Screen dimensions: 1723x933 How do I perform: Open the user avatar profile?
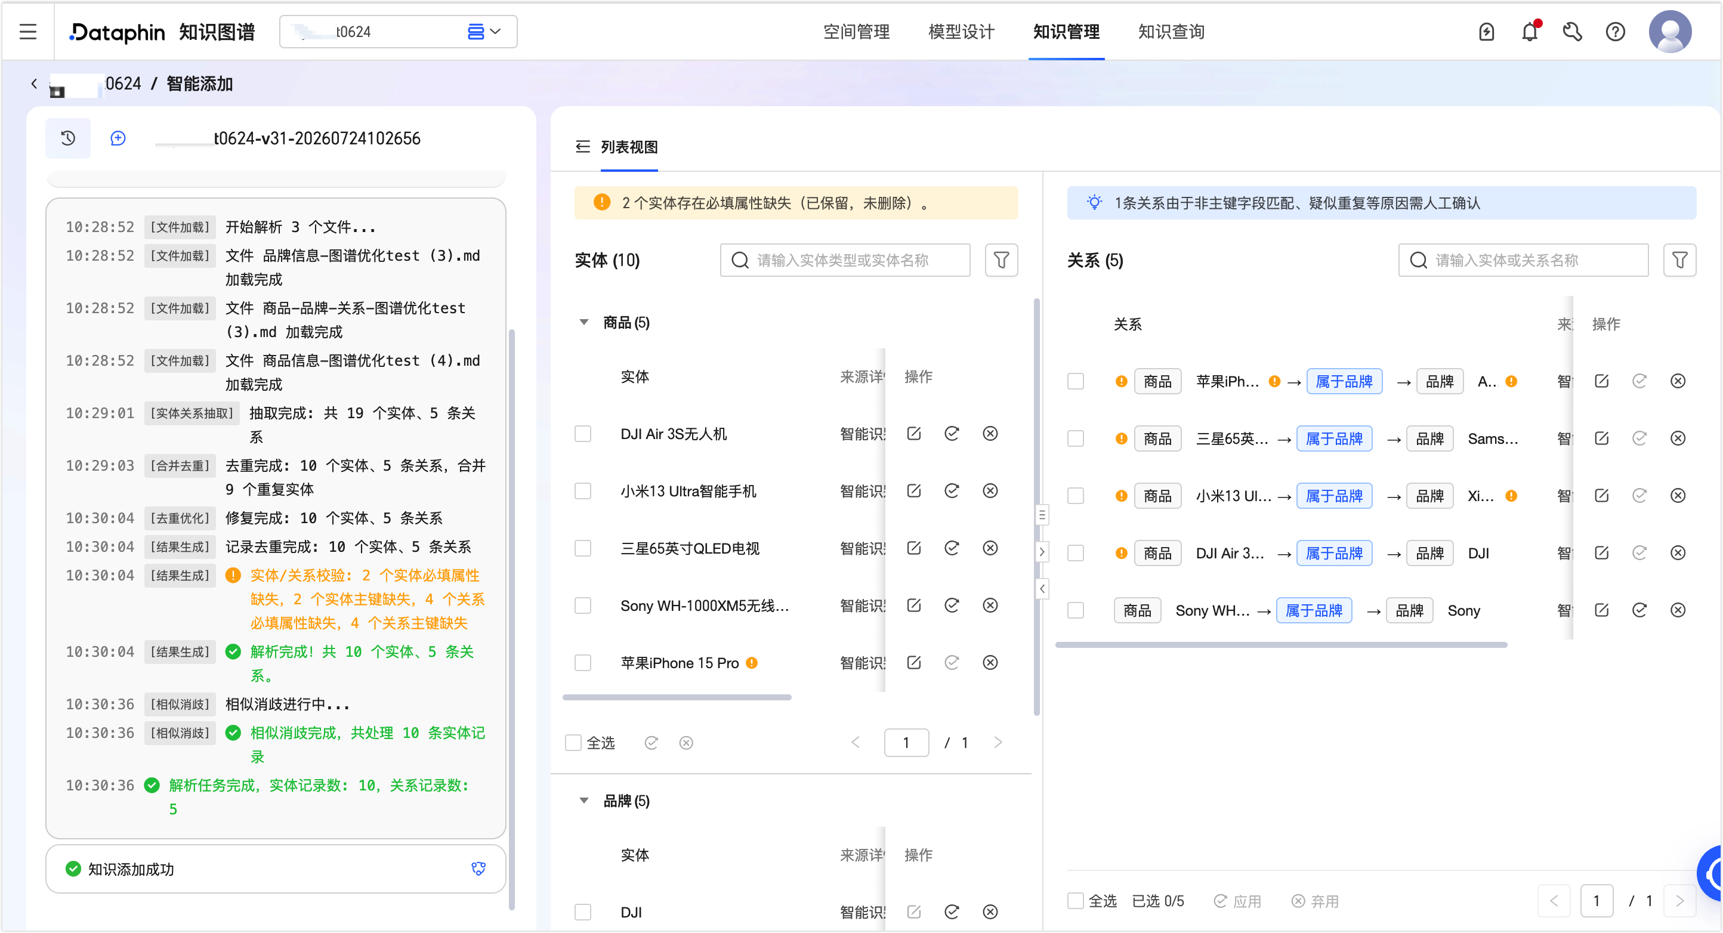point(1669,32)
